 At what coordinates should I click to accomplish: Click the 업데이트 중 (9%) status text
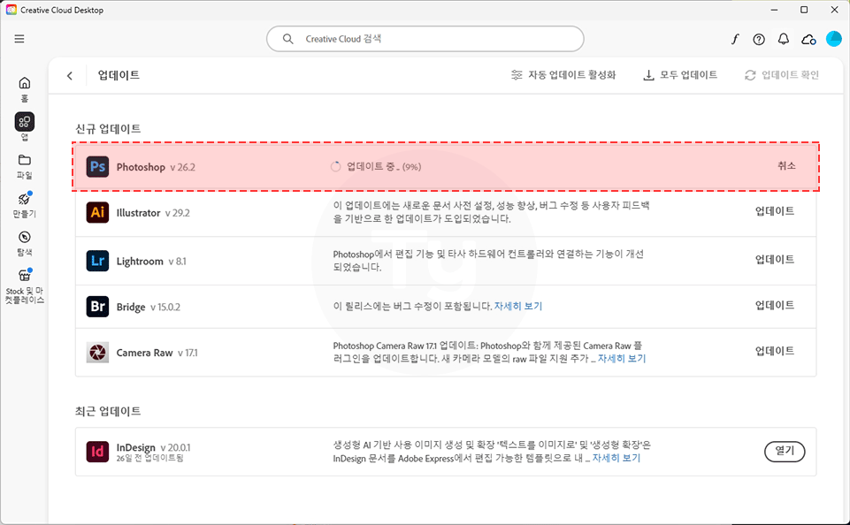384,166
